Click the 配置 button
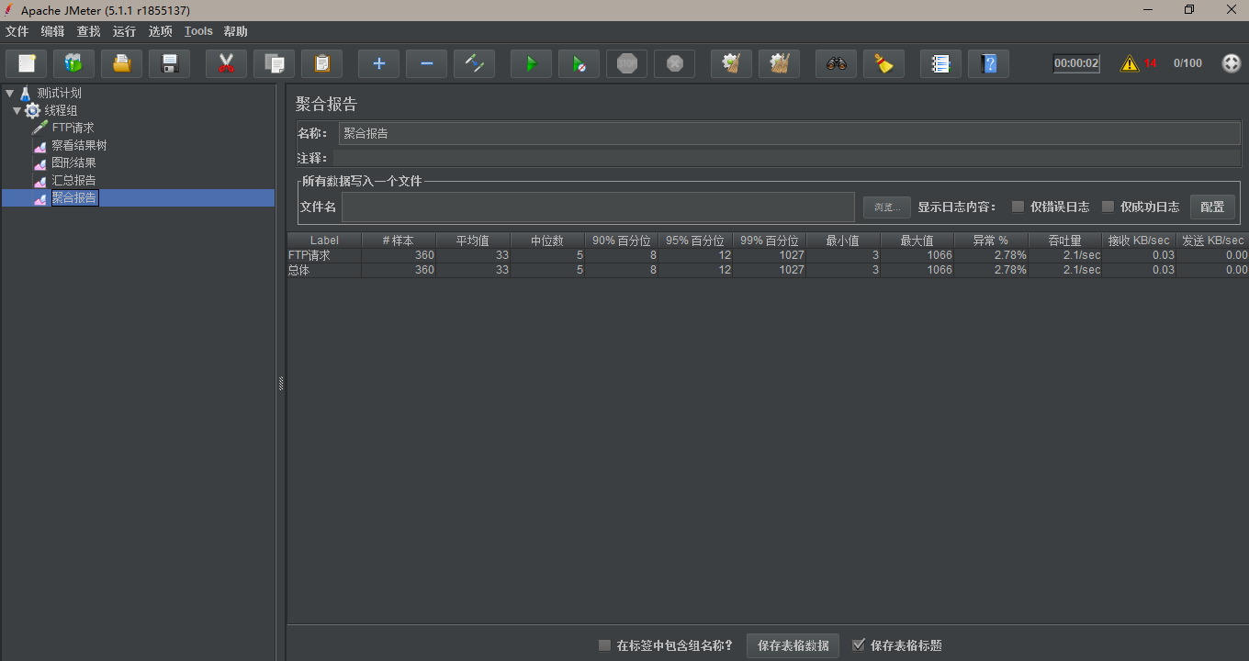Viewport: 1249px width, 661px height. click(x=1212, y=207)
